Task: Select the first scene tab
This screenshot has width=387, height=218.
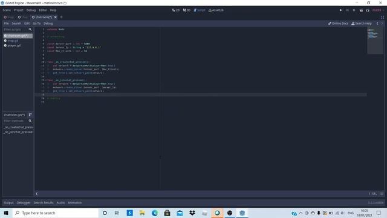Action: coord(9,17)
